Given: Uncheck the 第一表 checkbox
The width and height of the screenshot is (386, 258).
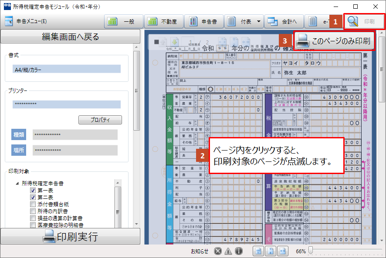Looking at the screenshot, I should (x=33, y=191).
